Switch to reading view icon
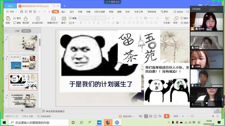225x126 pixels. [155, 116]
